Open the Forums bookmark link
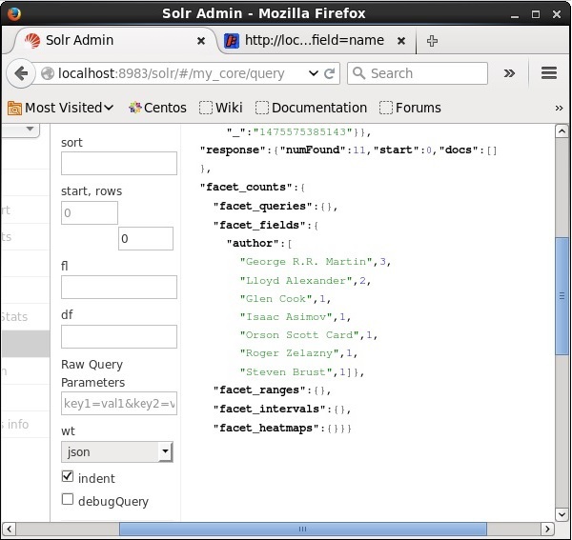572x540 pixels. pyautogui.click(x=410, y=108)
